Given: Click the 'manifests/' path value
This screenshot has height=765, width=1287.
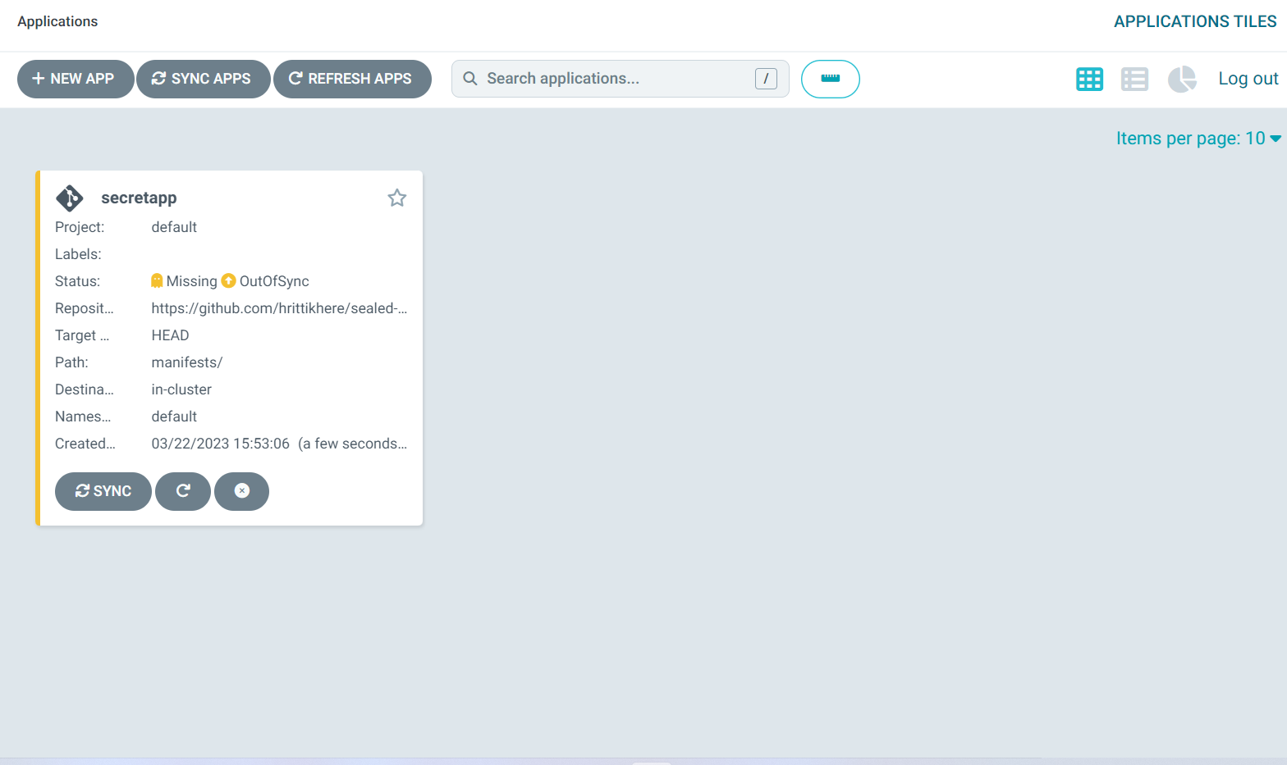Looking at the screenshot, I should pos(187,362).
